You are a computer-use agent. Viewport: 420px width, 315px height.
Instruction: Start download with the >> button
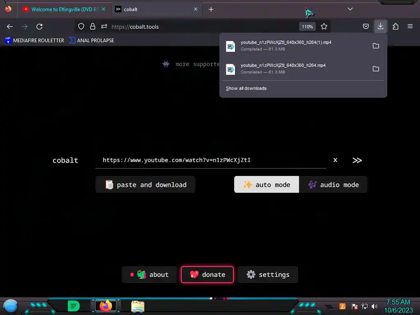point(357,160)
